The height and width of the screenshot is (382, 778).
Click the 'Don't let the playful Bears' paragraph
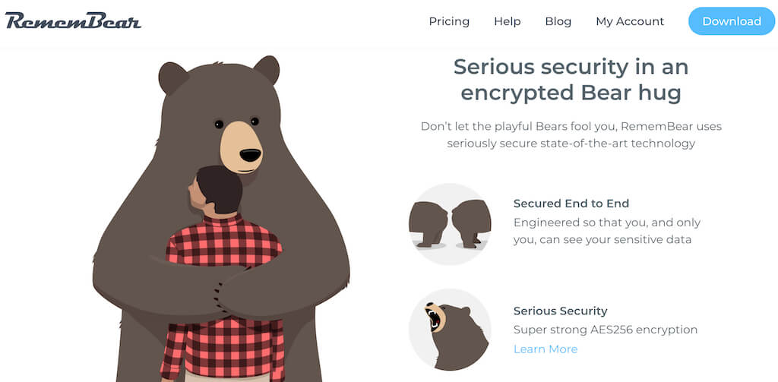pos(571,135)
